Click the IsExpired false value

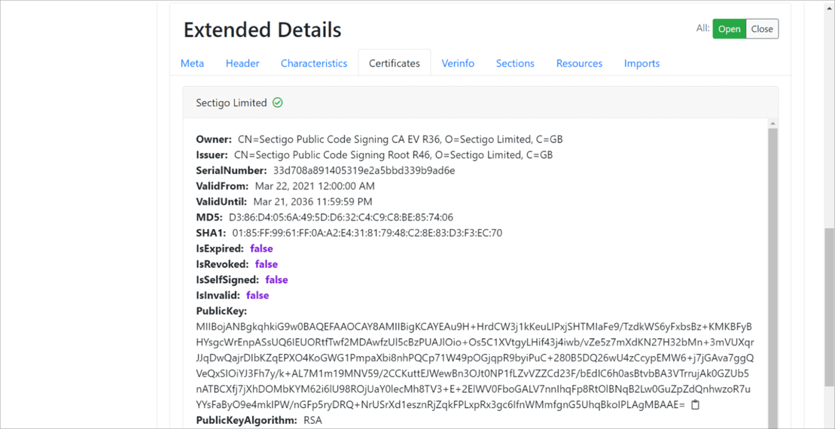click(x=262, y=249)
